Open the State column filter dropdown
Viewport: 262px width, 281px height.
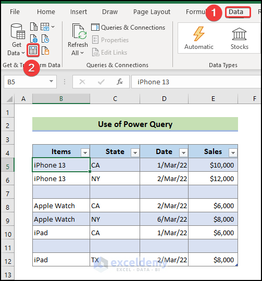(135, 152)
